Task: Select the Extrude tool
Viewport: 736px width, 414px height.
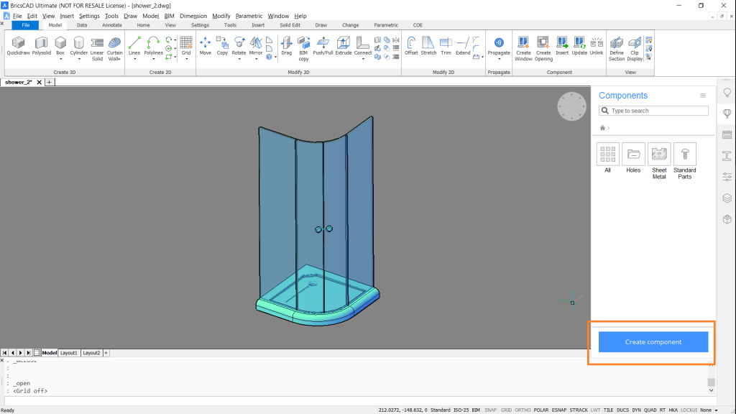Action: 343,43
